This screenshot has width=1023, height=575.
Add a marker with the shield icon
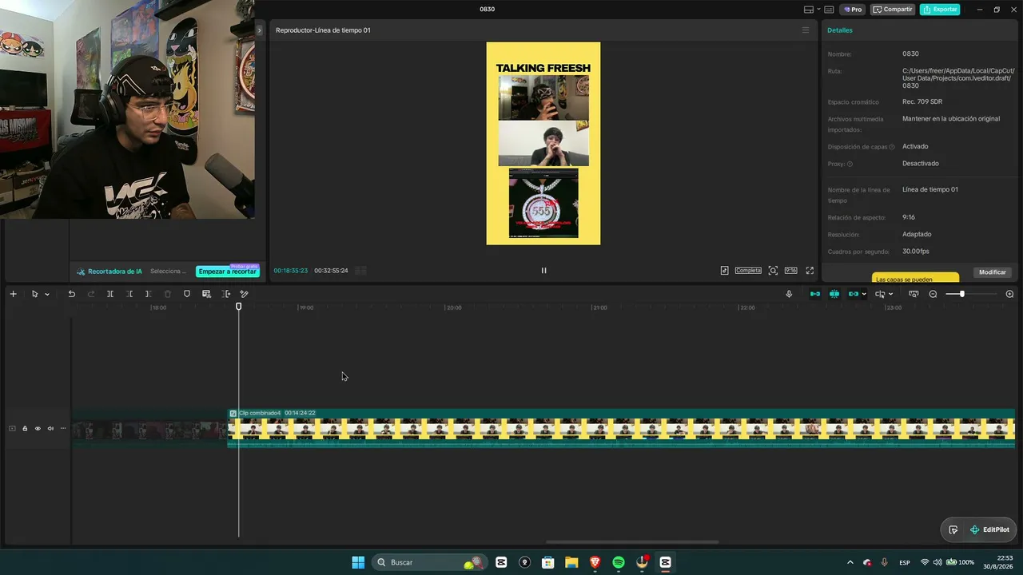pos(187,294)
